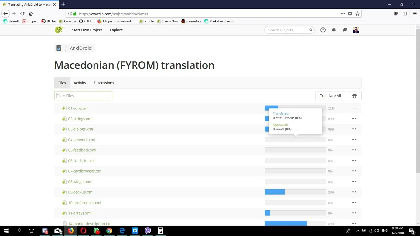Click the 09-backup.xml progress bar
Viewport: 420px width, 236px height.
point(295,192)
